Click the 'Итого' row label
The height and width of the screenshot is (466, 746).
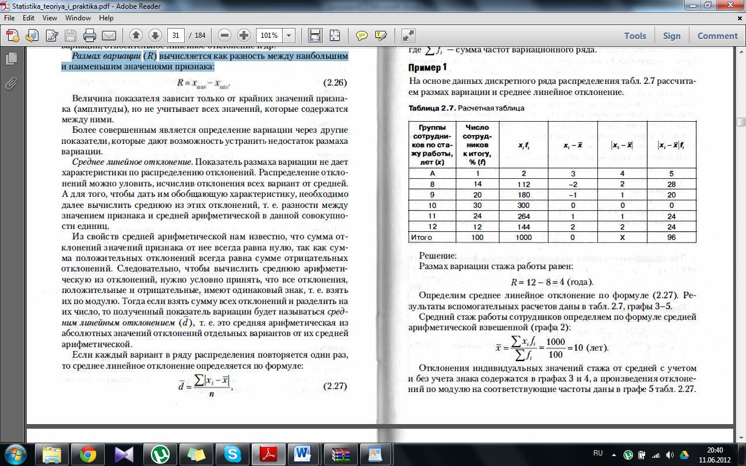coord(421,238)
